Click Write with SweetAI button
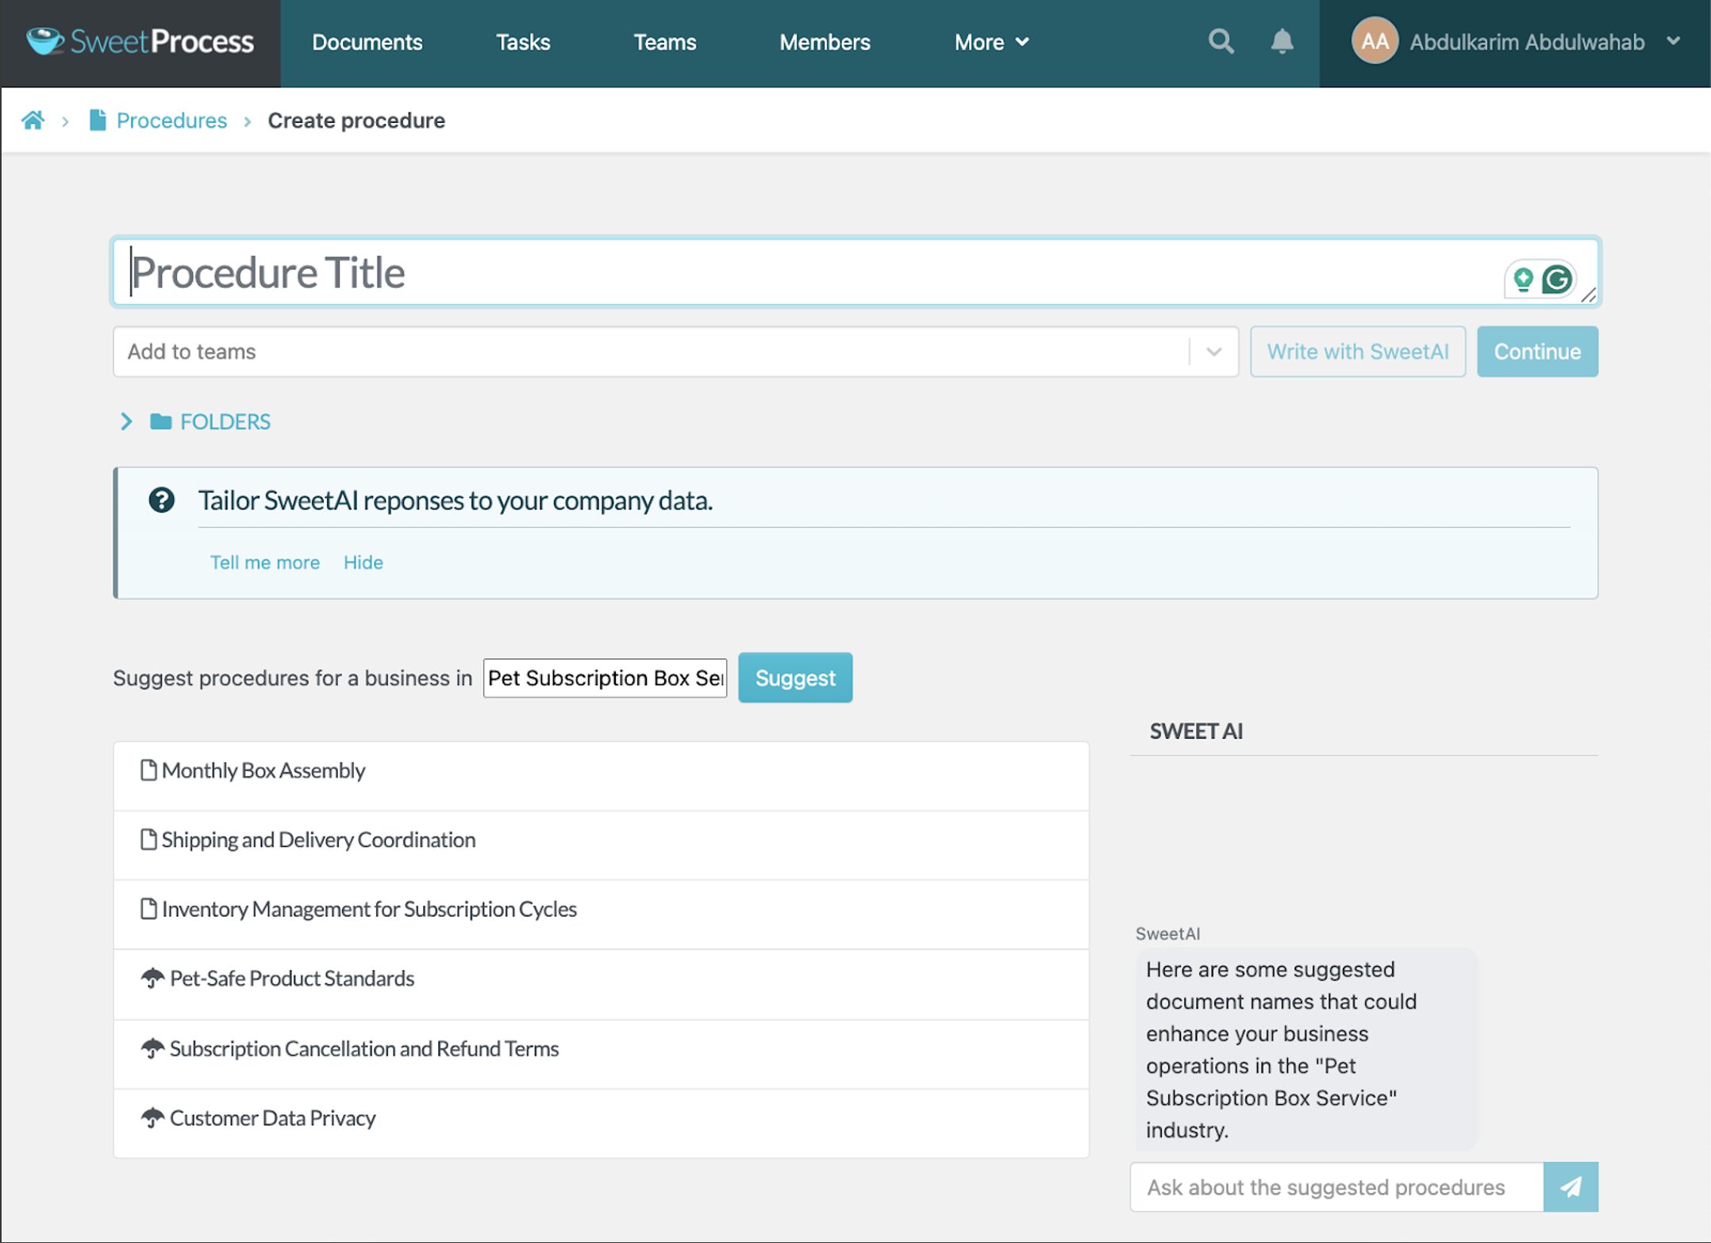 (x=1357, y=352)
